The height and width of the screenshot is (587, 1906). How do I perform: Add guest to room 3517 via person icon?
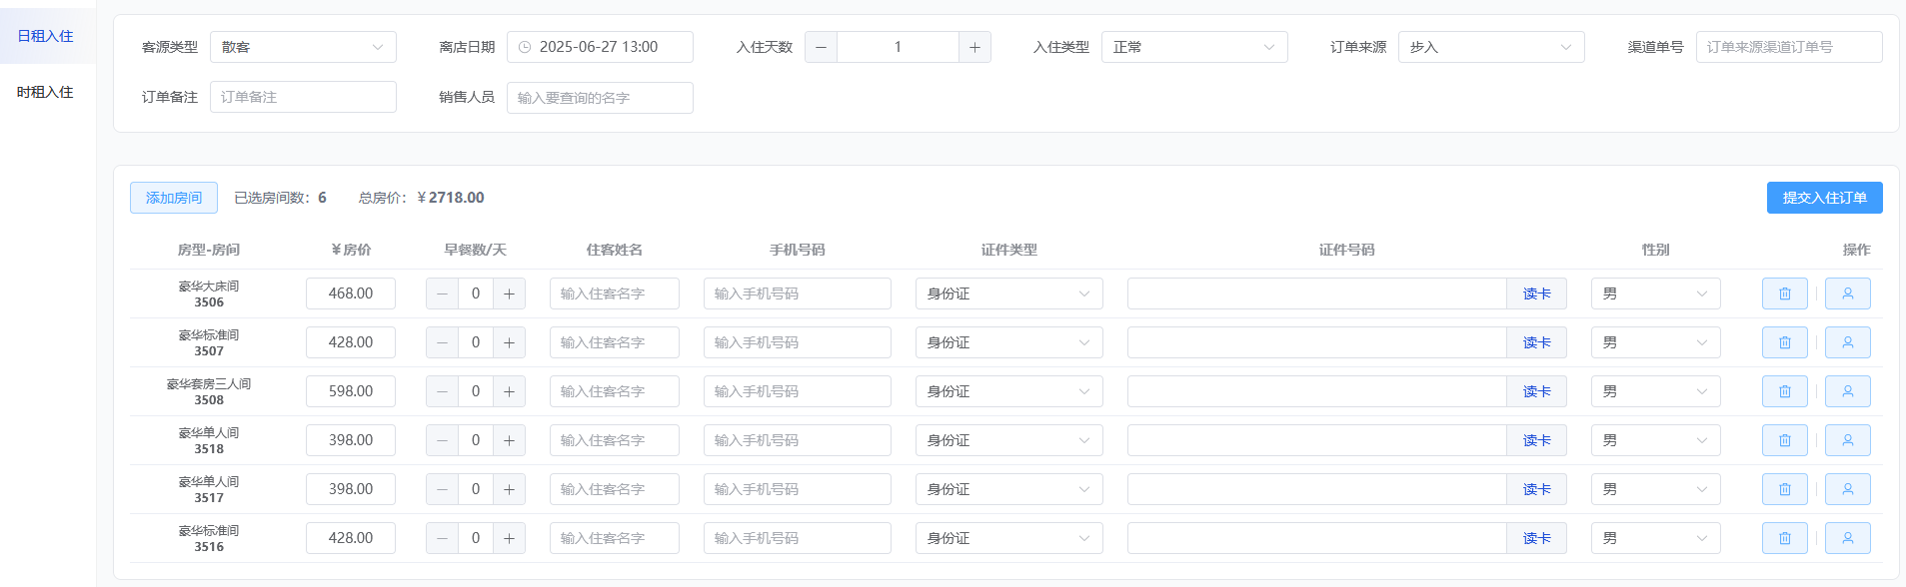click(x=1847, y=489)
